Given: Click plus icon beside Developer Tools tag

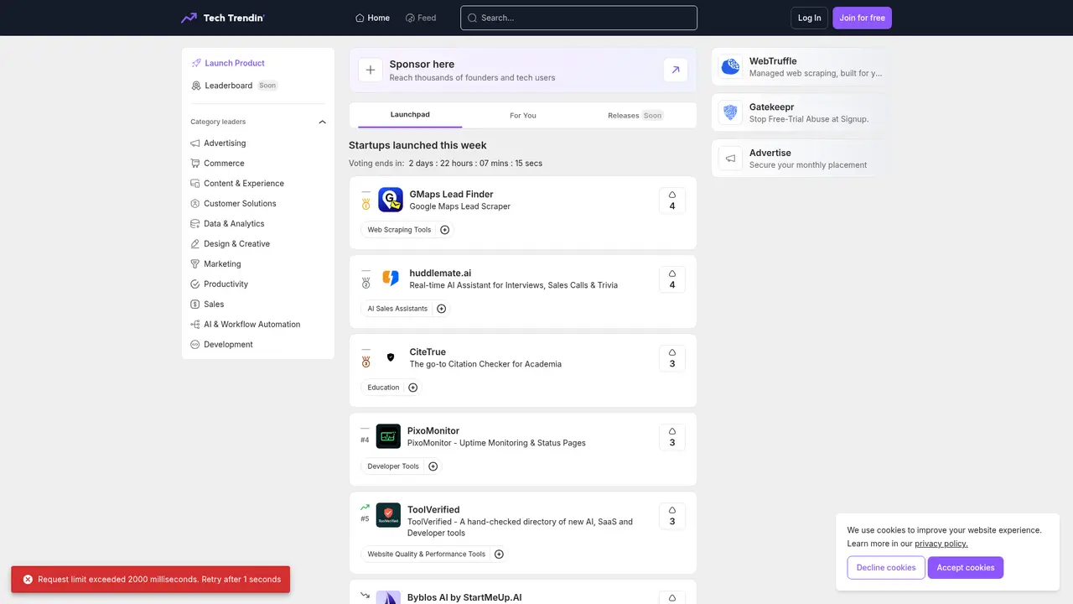Looking at the screenshot, I should click(x=433, y=466).
